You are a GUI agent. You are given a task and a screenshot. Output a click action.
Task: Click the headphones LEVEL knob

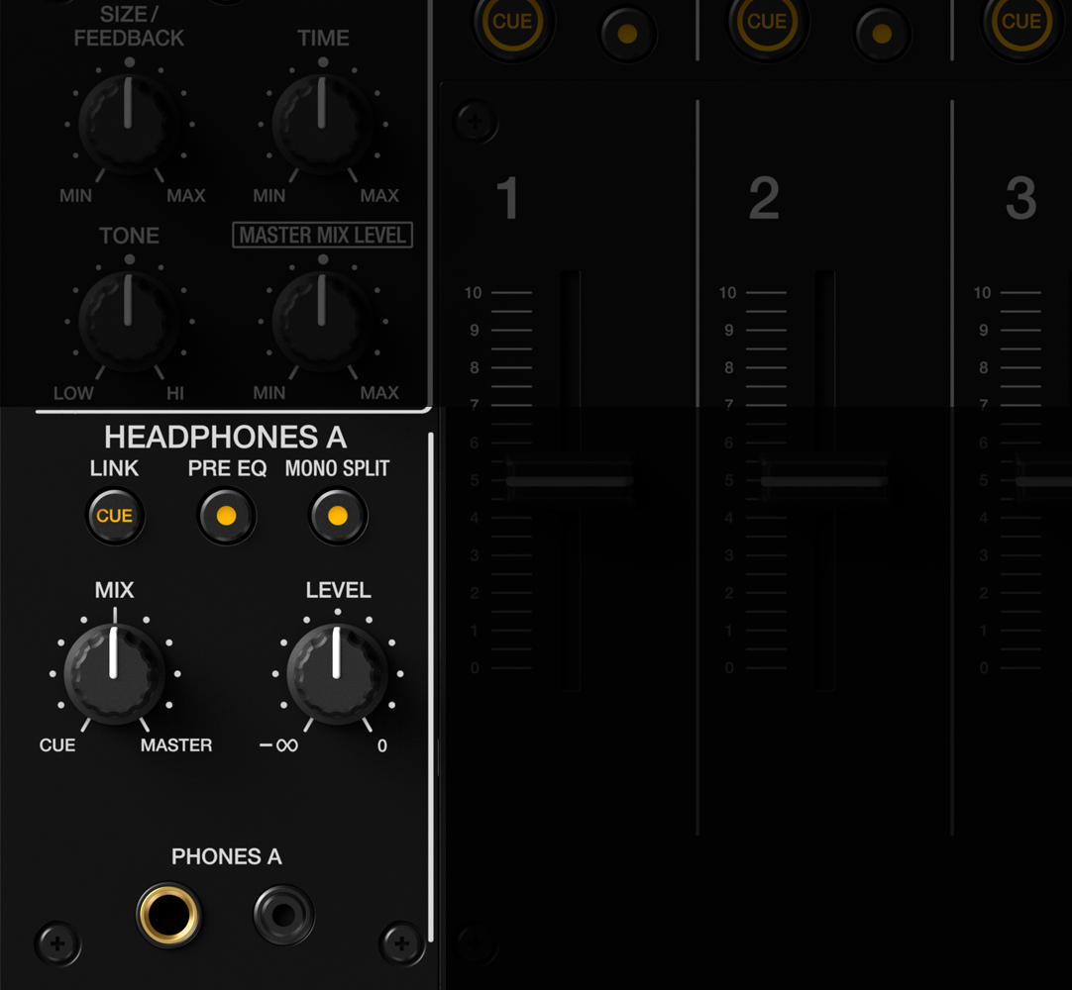[x=337, y=673]
